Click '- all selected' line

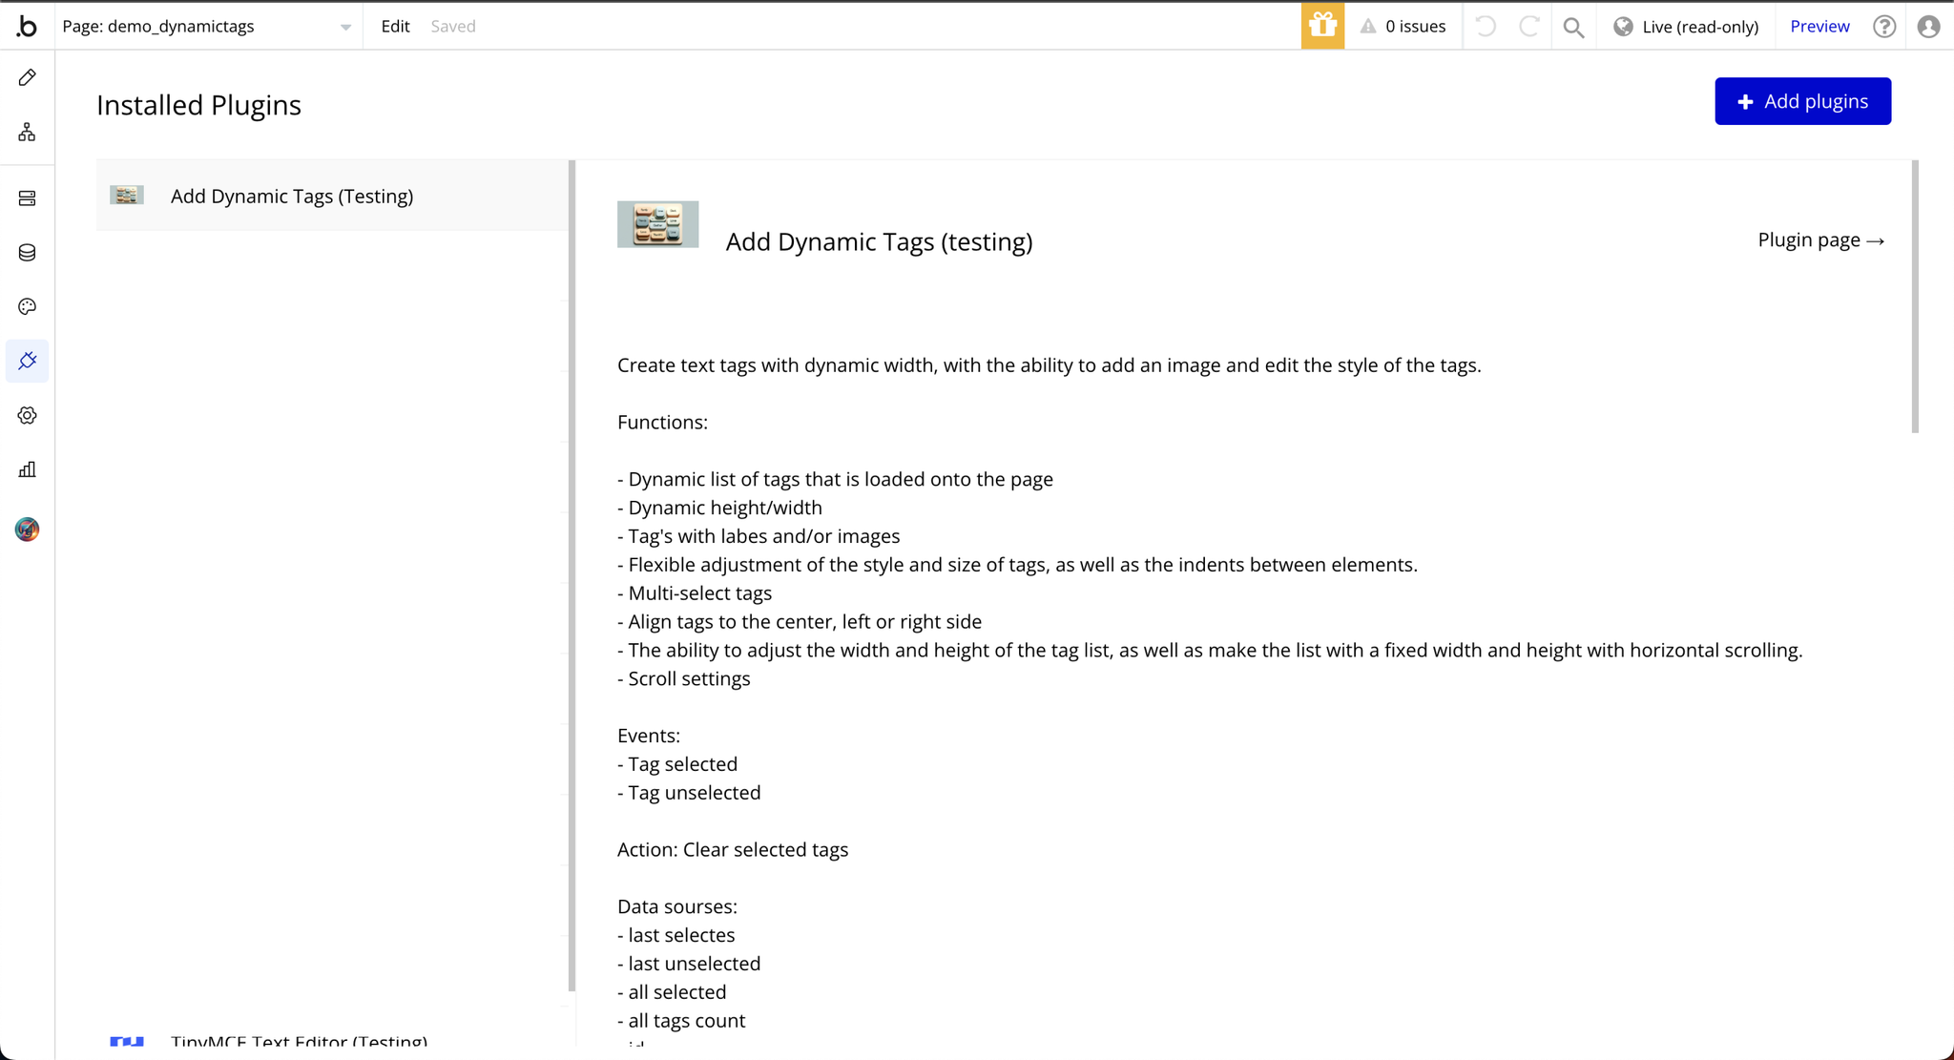point(672,992)
